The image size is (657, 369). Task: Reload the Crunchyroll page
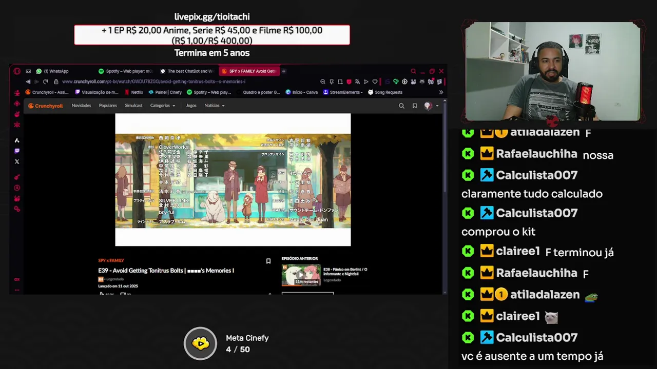coord(45,81)
